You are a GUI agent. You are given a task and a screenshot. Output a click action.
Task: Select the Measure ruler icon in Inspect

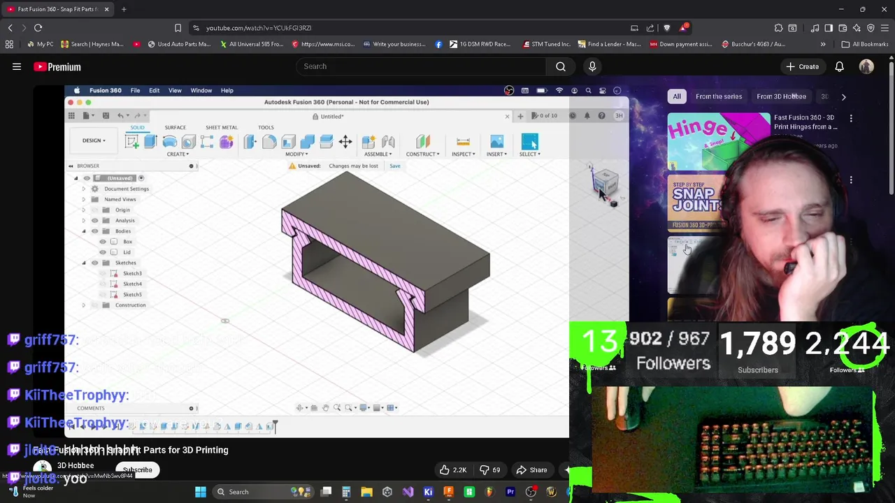pyautogui.click(x=463, y=142)
